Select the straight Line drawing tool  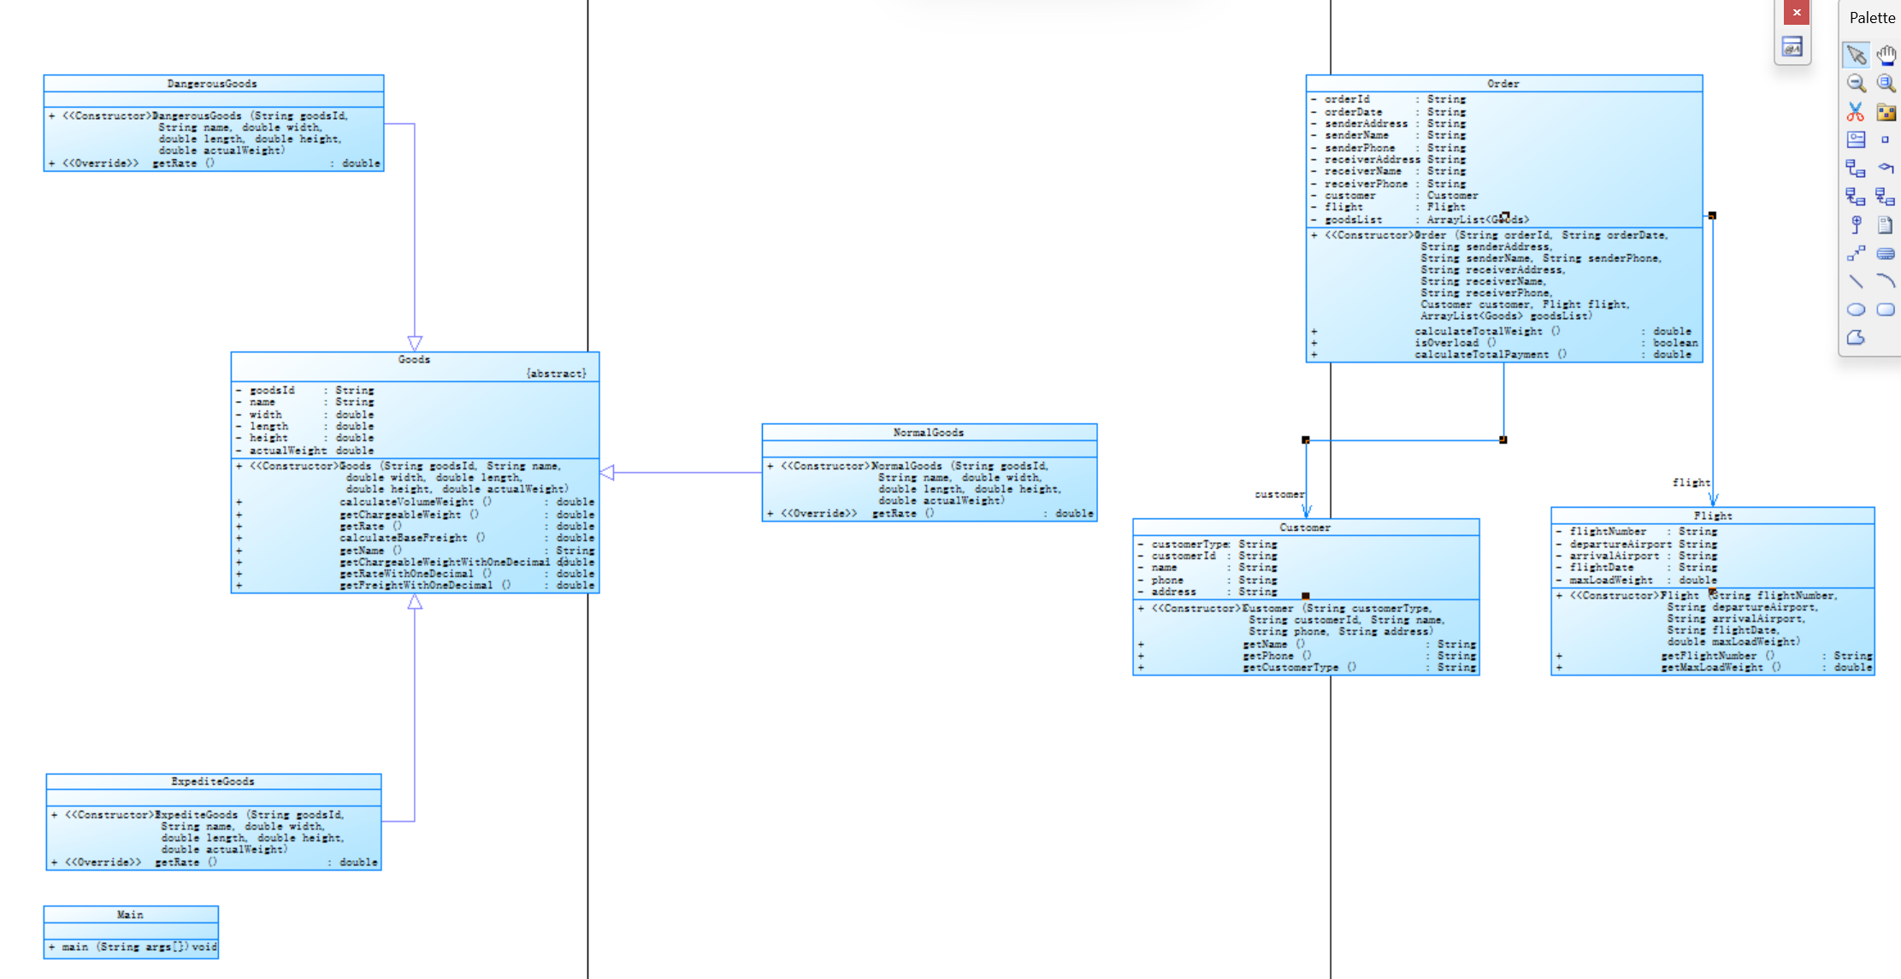click(1856, 281)
